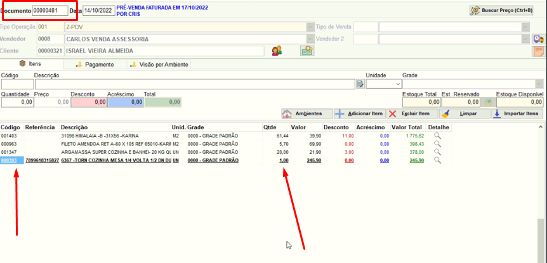Click the blue Acréscimo field
Viewport: 547px width, 263px height.
click(x=125, y=102)
